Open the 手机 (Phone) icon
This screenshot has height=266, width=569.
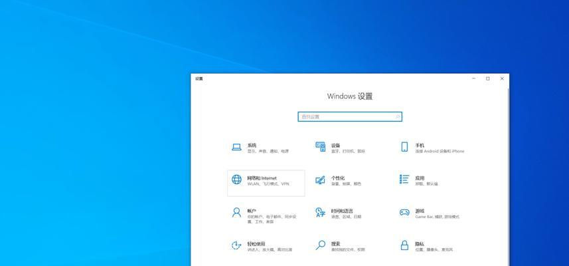pyautogui.click(x=404, y=147)
